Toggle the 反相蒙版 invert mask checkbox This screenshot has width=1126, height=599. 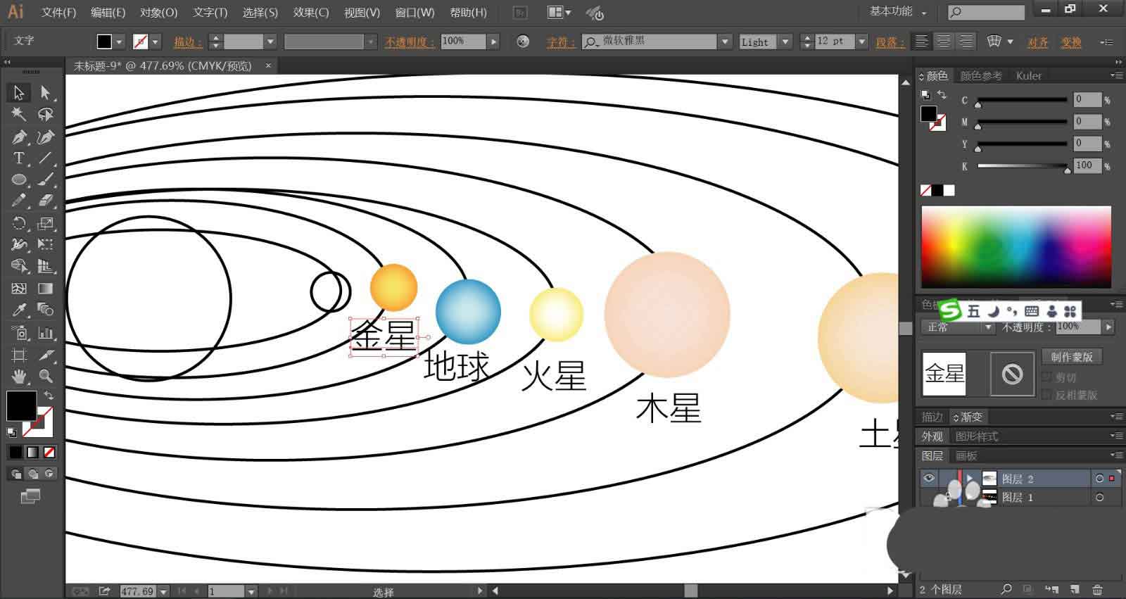click(1046, 395)
